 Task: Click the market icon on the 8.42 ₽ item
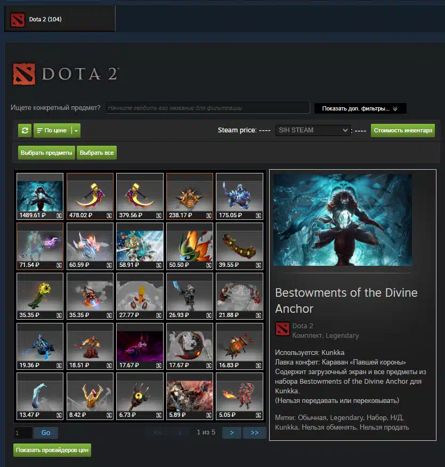[x=109, y=415]
